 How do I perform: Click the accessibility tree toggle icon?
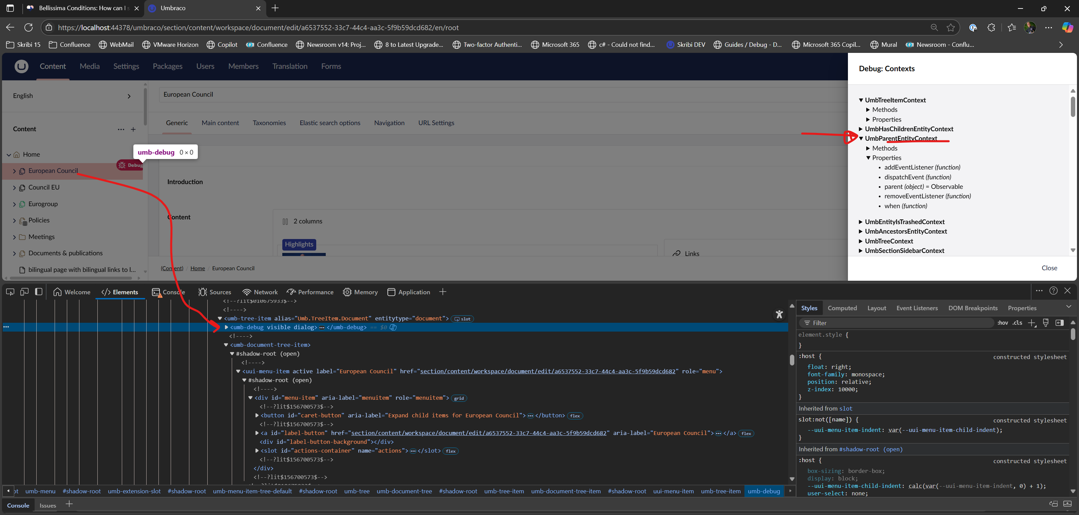(779, 314)
